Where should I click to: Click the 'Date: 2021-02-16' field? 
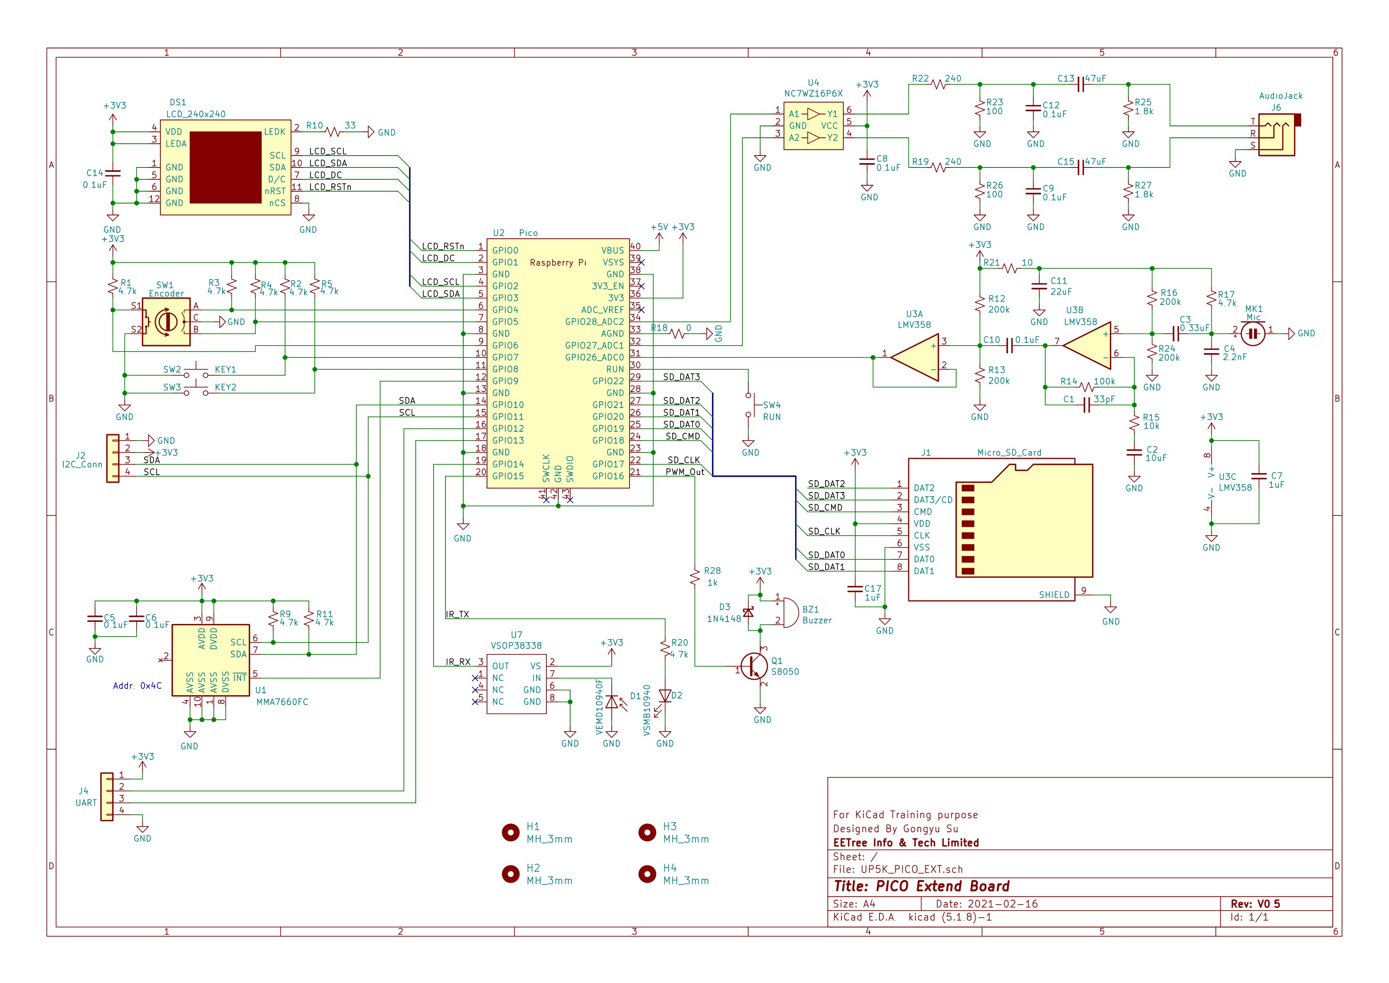coord(987,904)
